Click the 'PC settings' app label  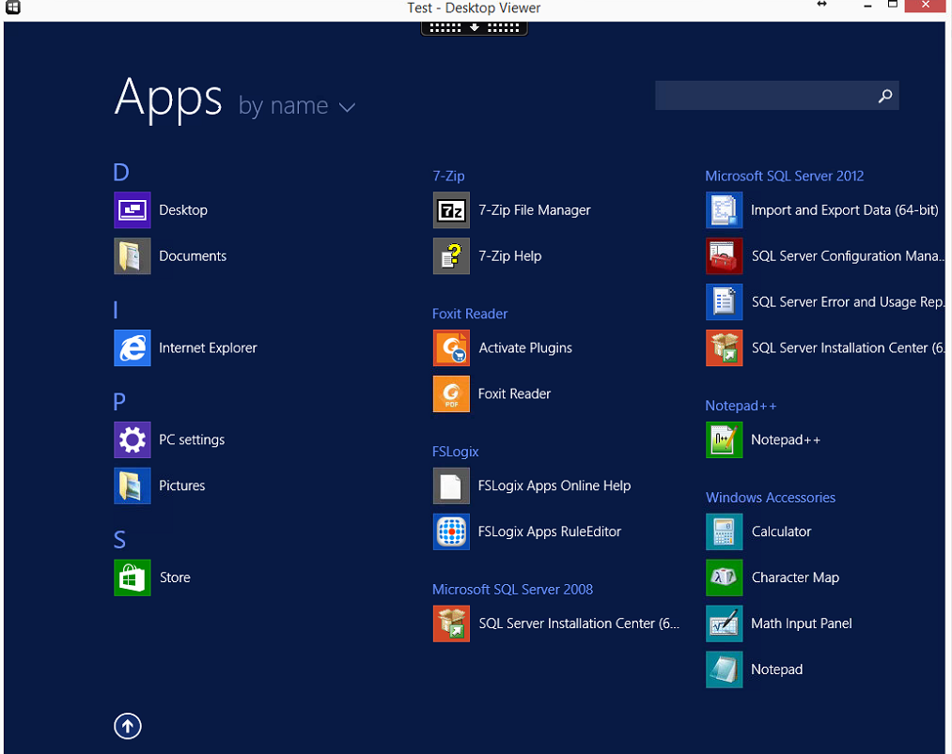(192, 439)
